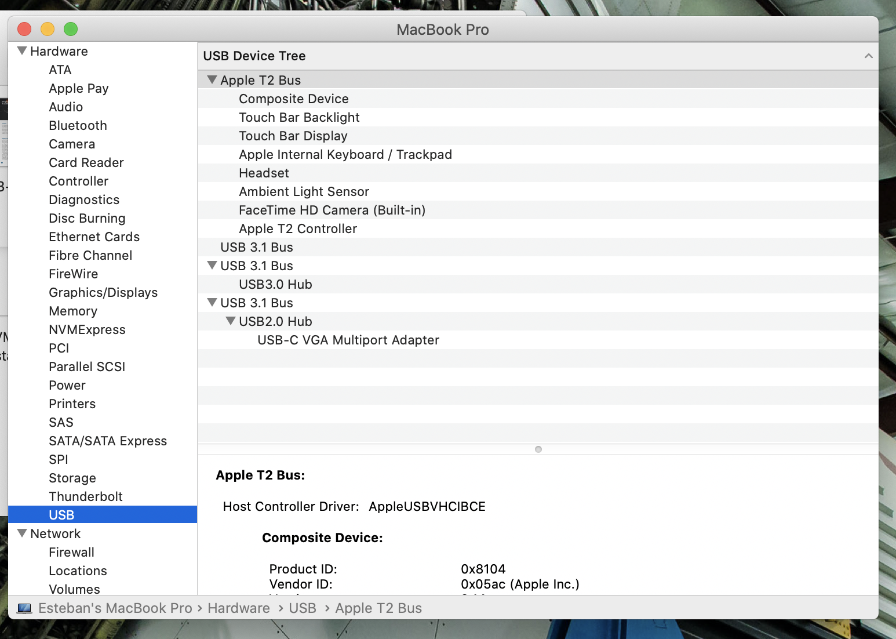
Task: Select Touch Bar Backlight device
Action: [x=300, y=117]
